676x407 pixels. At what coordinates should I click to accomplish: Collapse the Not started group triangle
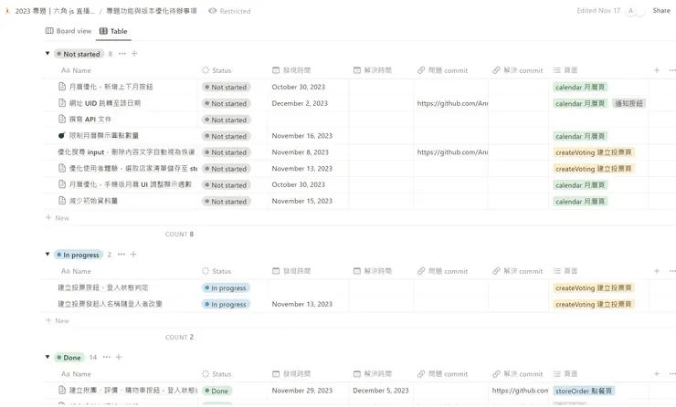pyautogui.click(x=48, y=54)
